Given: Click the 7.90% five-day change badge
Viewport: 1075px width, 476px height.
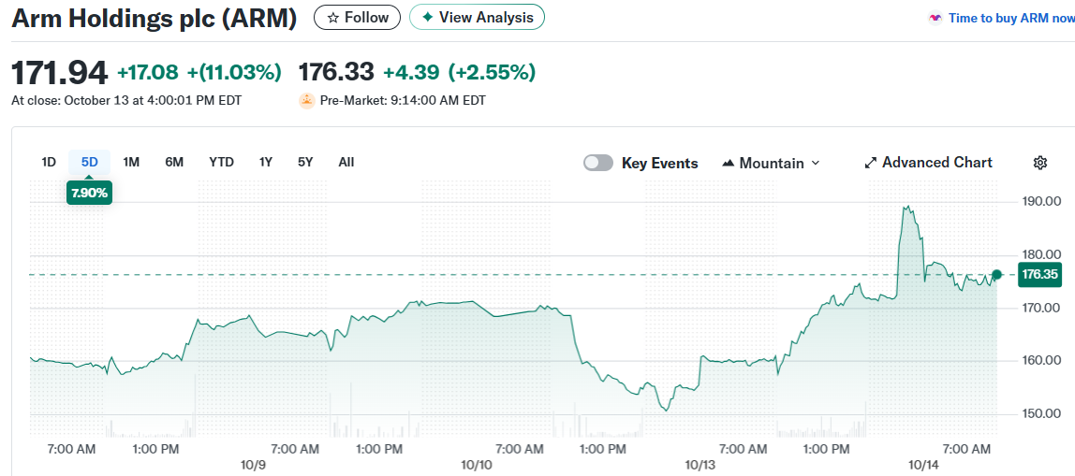Looking at the screenshot, I should 90,194.
